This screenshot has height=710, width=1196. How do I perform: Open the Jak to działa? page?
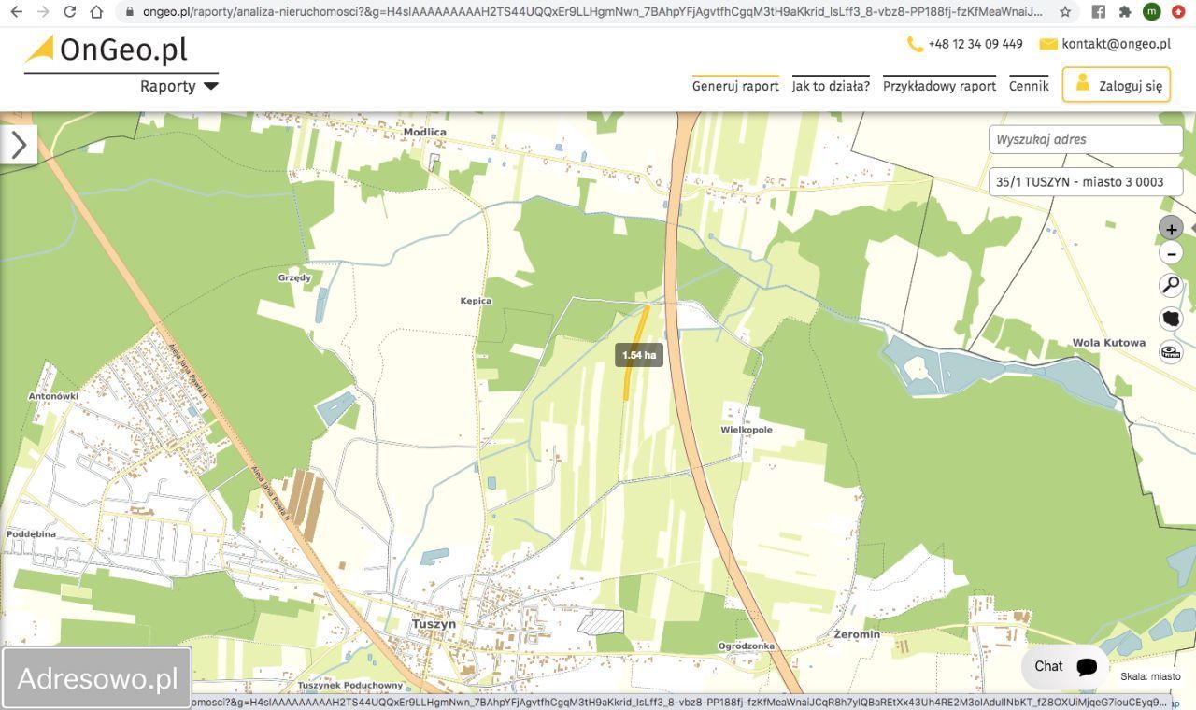pos(831,86)
